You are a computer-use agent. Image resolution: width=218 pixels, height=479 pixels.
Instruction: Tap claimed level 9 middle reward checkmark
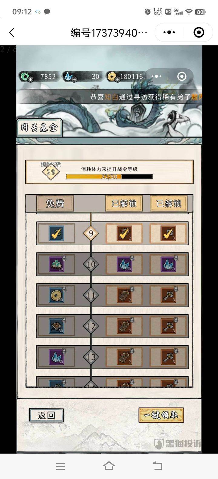click(124, 233)
